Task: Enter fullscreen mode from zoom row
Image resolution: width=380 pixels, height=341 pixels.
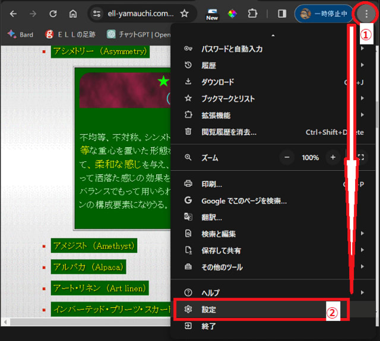Action: point(360,158)
